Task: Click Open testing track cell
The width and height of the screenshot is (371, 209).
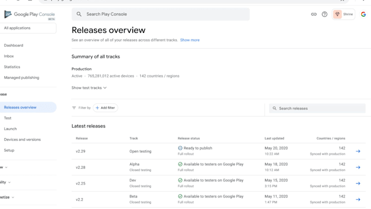Action: [x=140, y=151]
